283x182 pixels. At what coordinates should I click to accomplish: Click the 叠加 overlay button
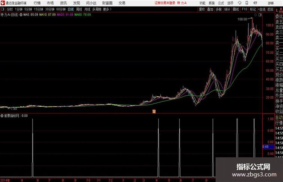(x=210, y=9)
